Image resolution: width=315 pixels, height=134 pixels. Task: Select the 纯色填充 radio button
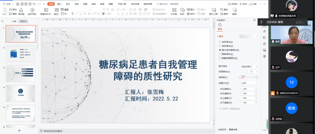[220, 42]
